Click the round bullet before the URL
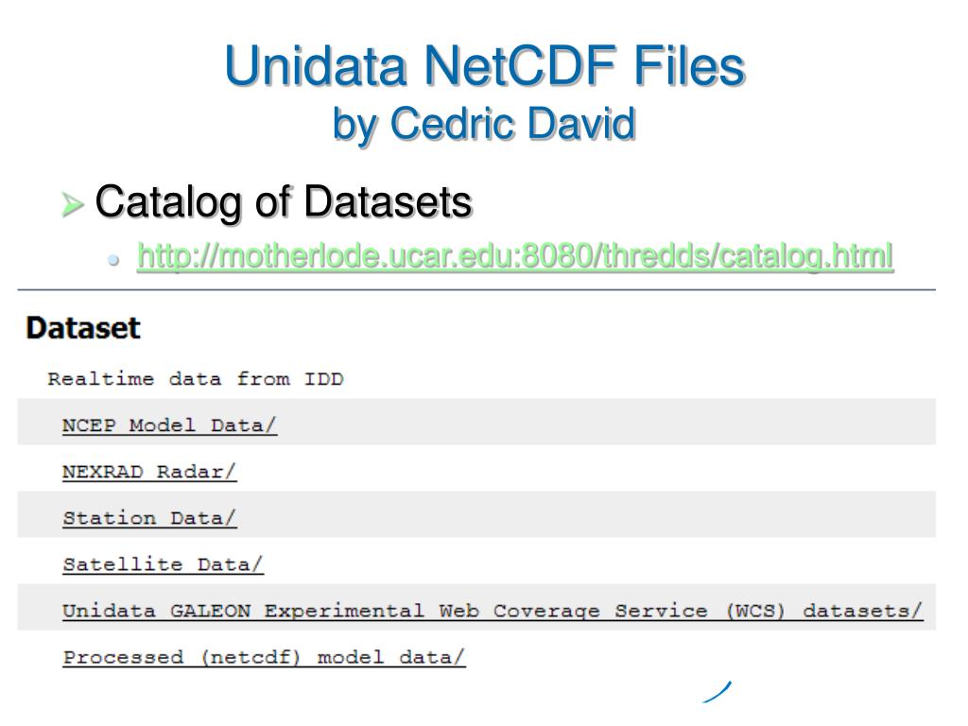 click(113, 260)
